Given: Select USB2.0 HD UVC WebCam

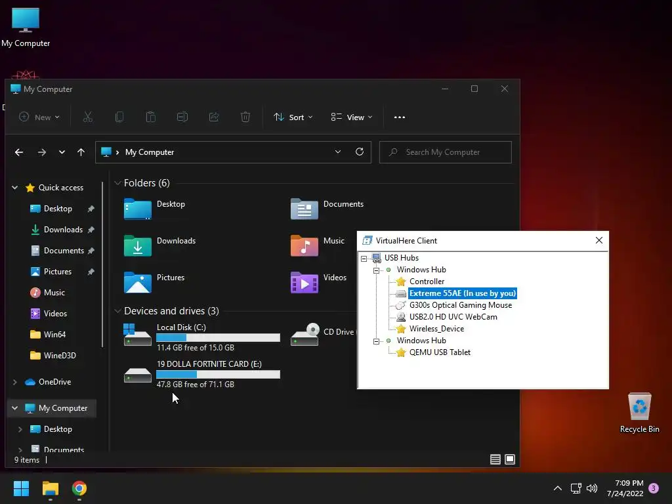Looking at the screenshot, I should coord(453,317).
